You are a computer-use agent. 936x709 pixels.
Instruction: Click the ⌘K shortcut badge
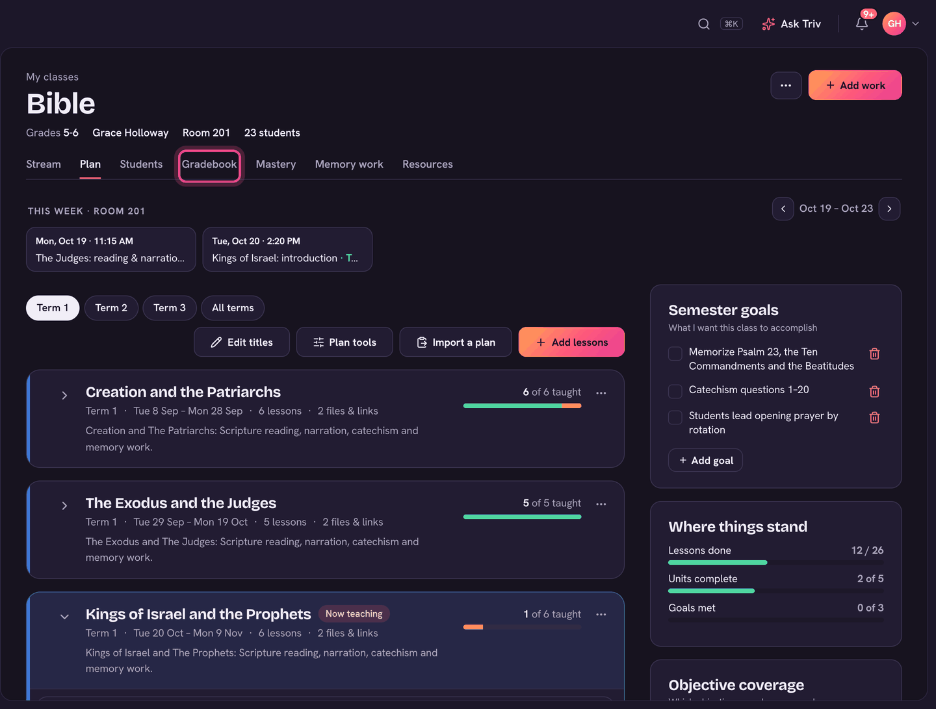731,24
